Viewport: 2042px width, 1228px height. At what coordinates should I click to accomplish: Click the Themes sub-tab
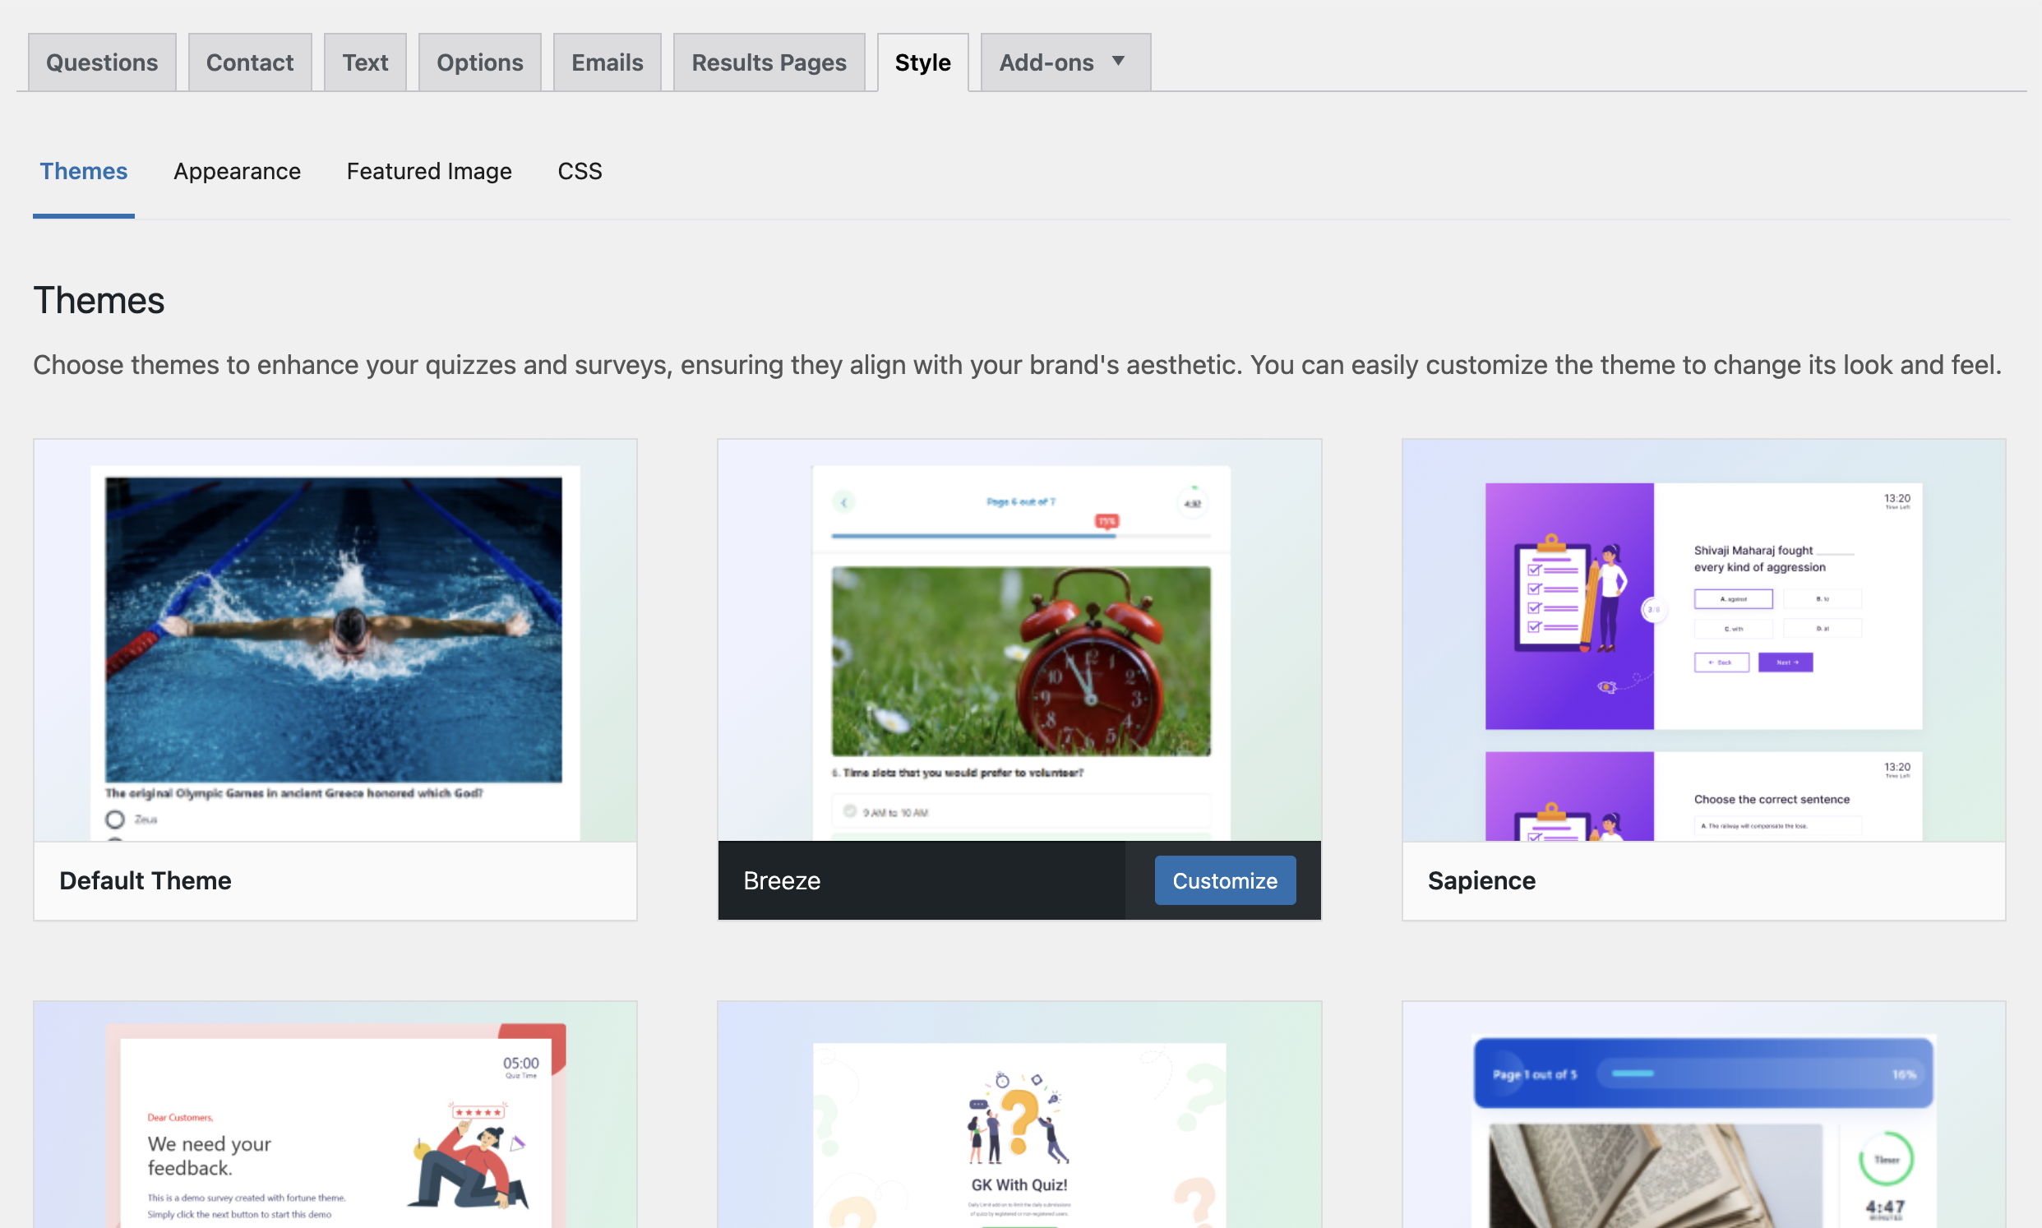point(84,171)
